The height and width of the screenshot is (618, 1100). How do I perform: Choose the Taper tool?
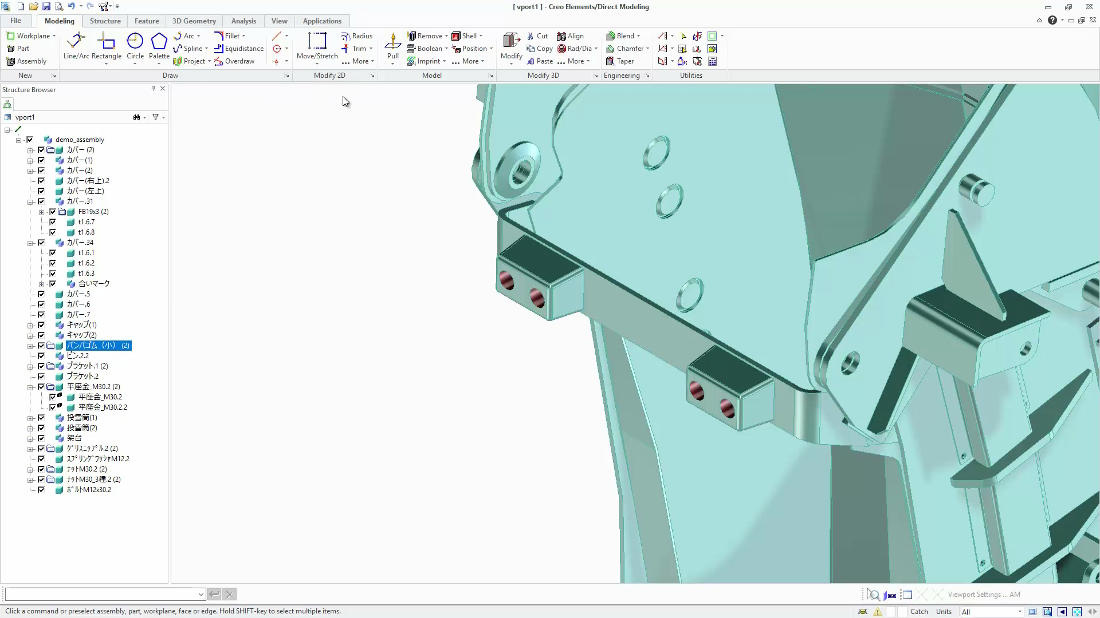point(620,61)
